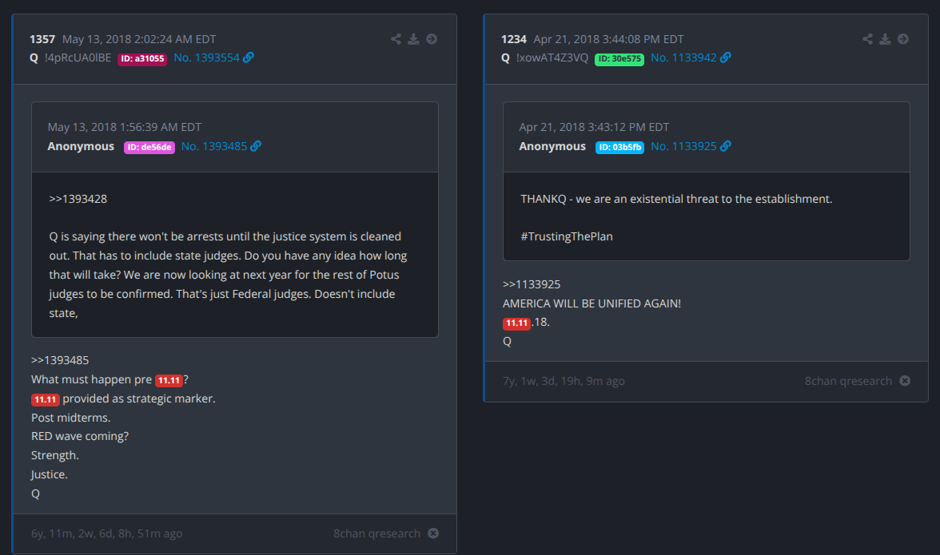Click tripcode !xowAT4Z3VQ

point(552,57)
